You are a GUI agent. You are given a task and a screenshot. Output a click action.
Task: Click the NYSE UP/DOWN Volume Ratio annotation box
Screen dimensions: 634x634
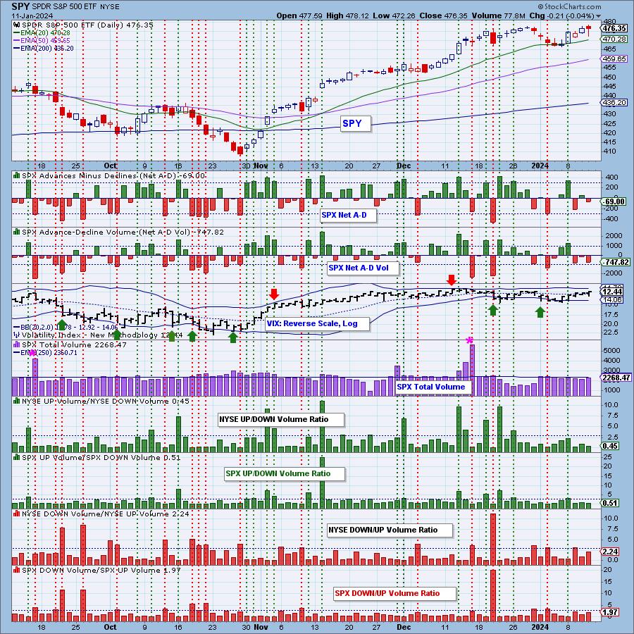(280, 419)
